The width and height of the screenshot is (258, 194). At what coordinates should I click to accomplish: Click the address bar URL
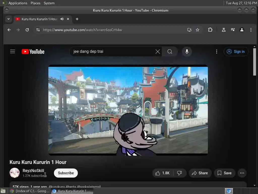pyautogui.click(x=82, y=30)
